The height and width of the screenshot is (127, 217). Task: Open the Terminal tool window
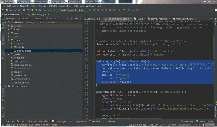point(95,121)
